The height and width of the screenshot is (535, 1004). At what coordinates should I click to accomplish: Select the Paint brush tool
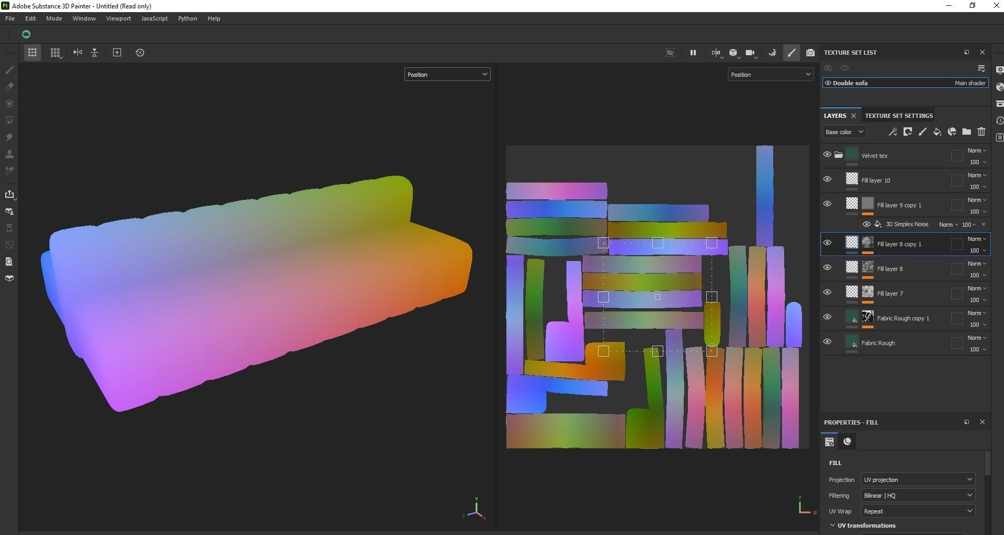9,70
